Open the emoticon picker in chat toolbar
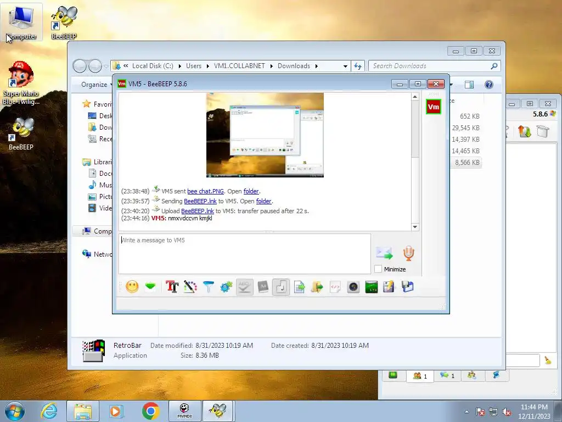Image resolution: width=562 pixels, height=422 pixels. click(132, 287)
